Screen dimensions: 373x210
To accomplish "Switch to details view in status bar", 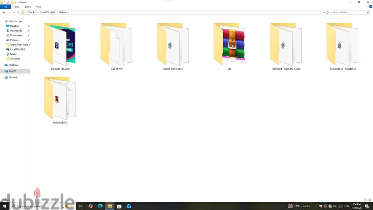I will (x=366, y=200).
